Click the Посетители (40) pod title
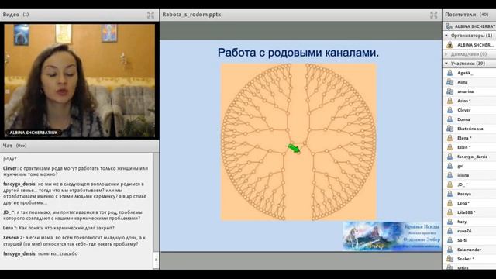This screenshot has height=279, width=496. pyautogui.click(x=467, y=15)
